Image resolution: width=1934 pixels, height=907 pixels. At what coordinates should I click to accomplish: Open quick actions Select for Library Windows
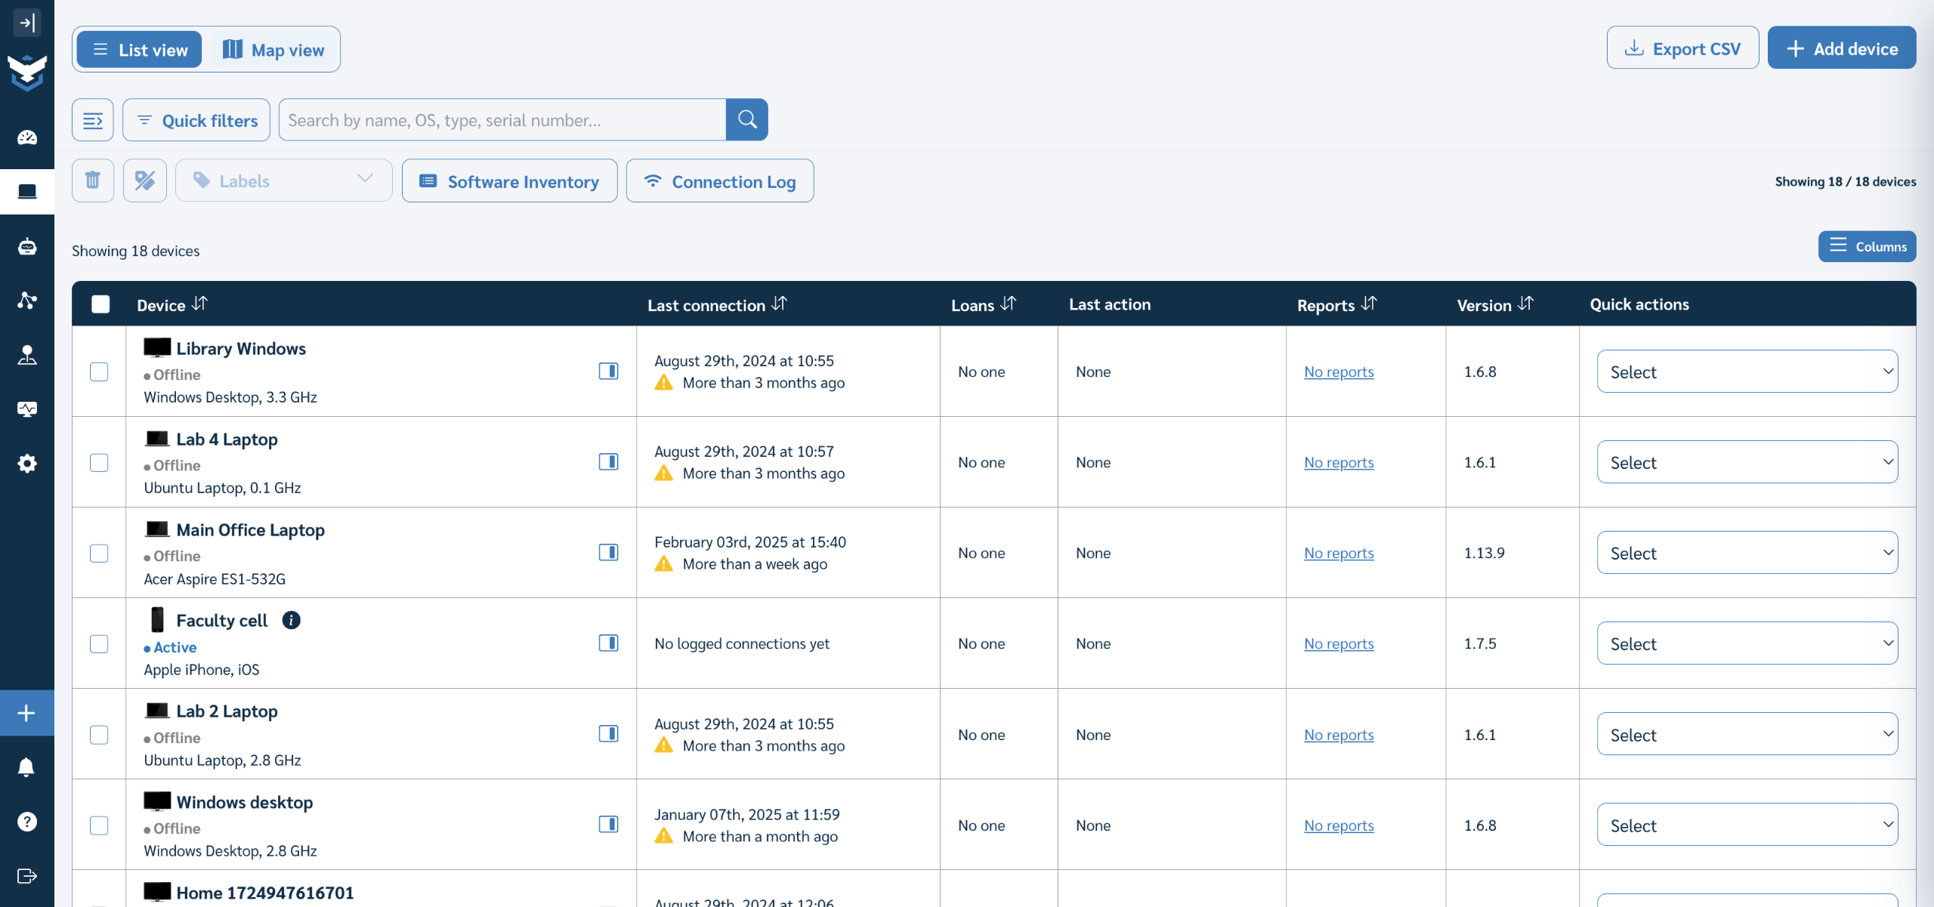(x=1747, y=372)
